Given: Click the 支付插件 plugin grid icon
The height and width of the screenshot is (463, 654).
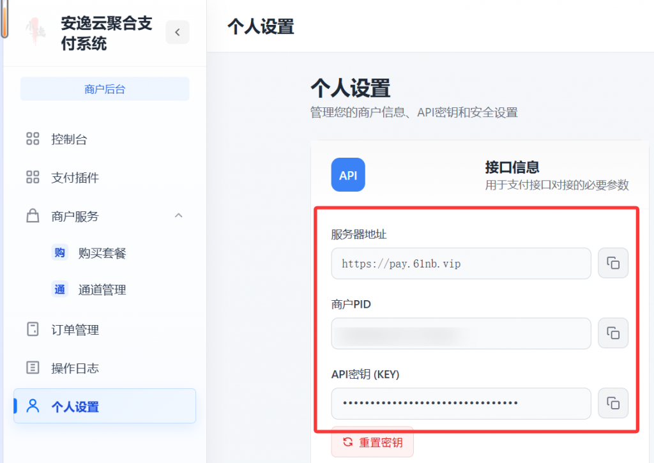Looking at the screenshot, I should [33, 178].
